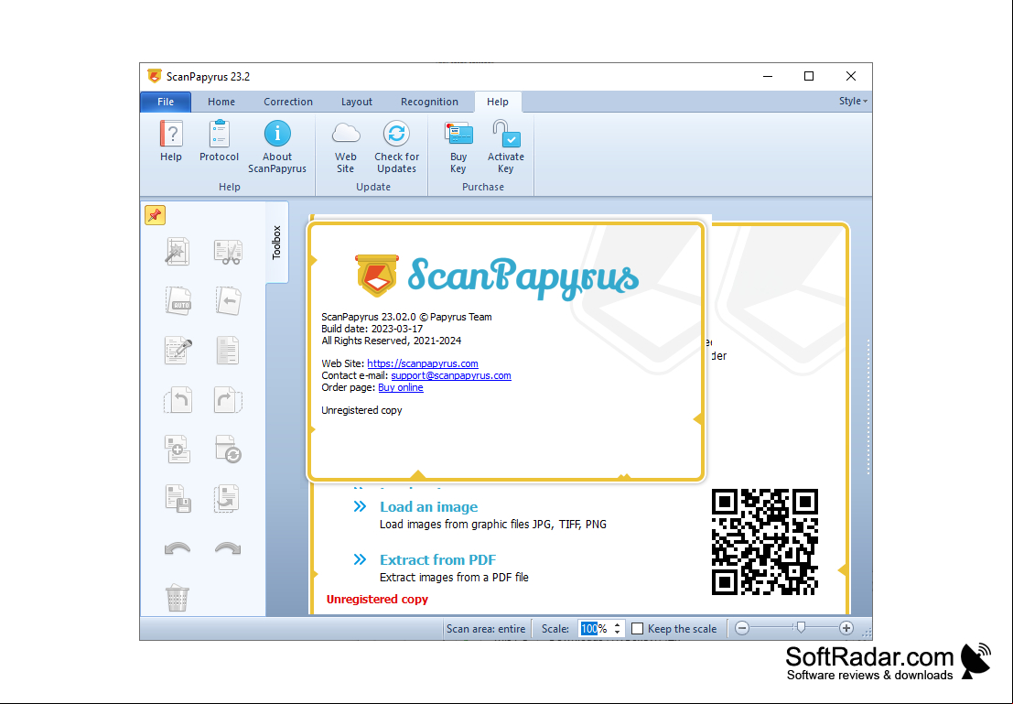The height and width of the screenshot is (704, 1013).
Task: Close the ScanPapyrus window
Action: click(851, 76)
